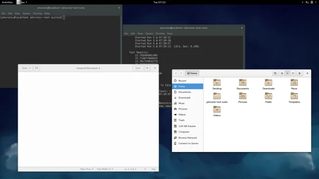Click the clock in the top bar
This screenshot has width=319, height=179.
pyautogui.click(x=159, y=2)
